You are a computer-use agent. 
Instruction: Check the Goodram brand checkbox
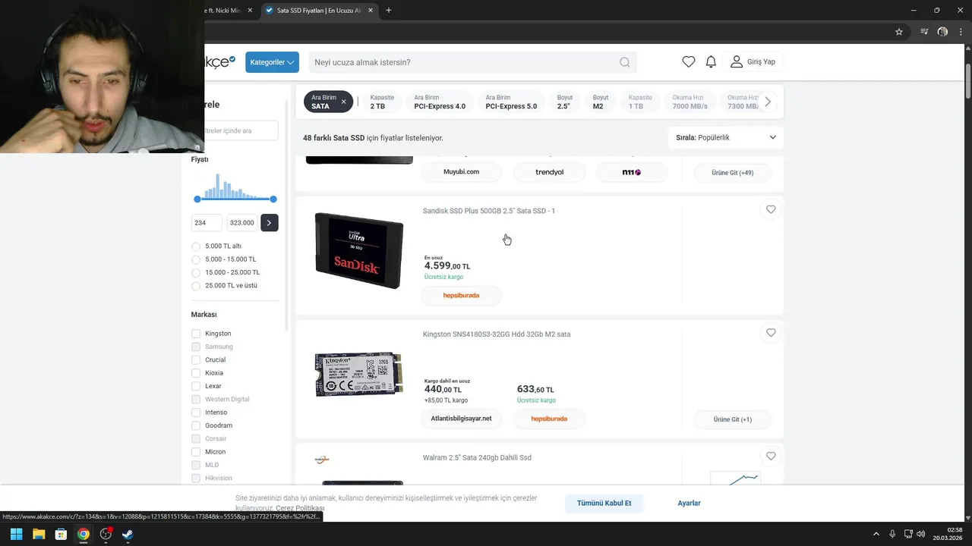pyautogui.click(x=196, y=425)
